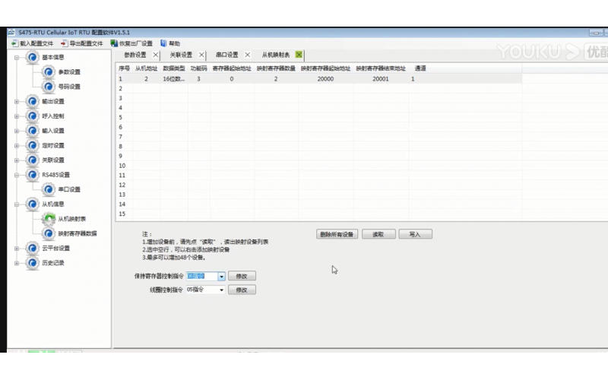Image resolution: width=608 pixels, height=380 pixels.
Task: Switch to the 串口设置 tab
Action: (226, 55)
